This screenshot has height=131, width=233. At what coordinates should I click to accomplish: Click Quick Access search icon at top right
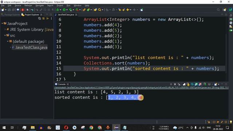[218, 10]
